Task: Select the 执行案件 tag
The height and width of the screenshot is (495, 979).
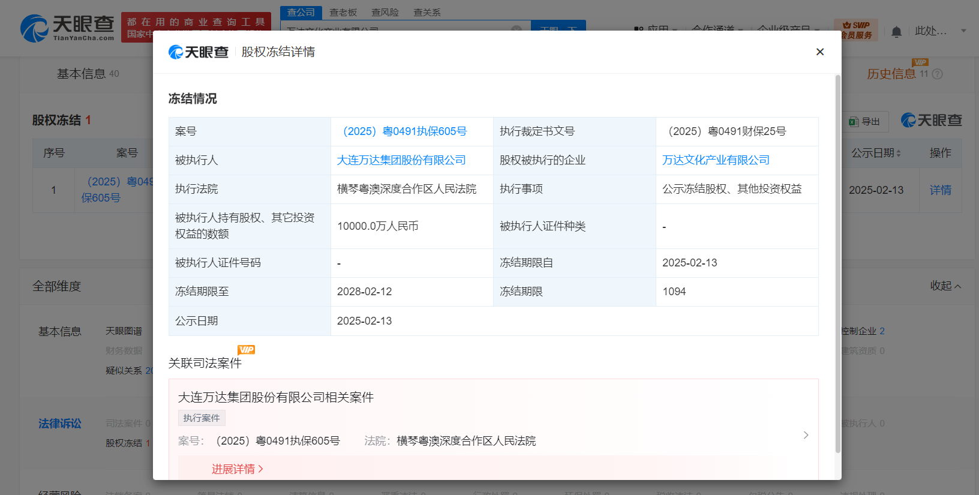Action: pos(202,418)
